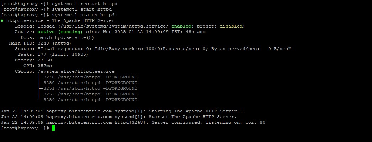Click the 'active (running)' status text

pos(60,32)
